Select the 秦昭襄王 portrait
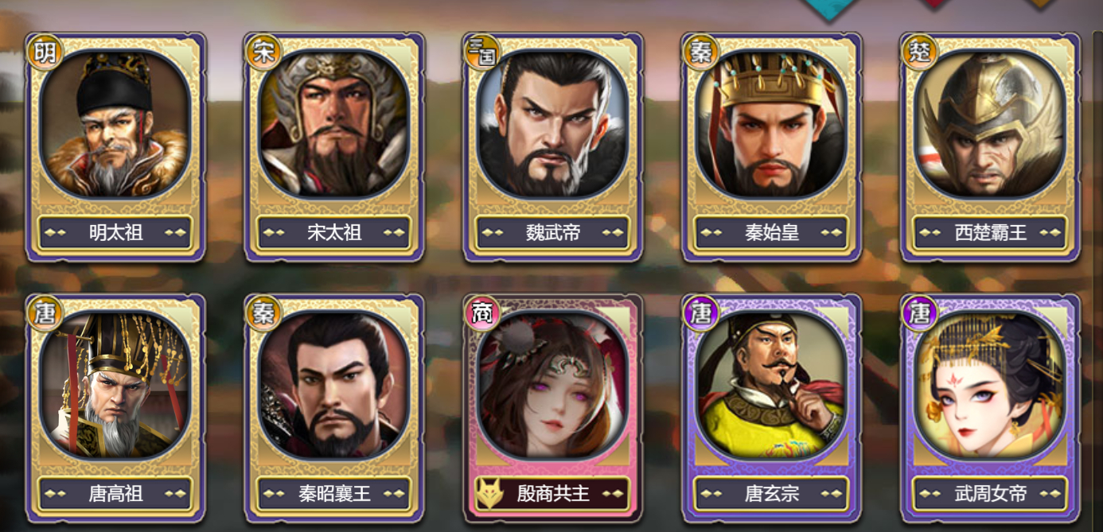The width and height of the screenshot is (1103, 532). [334, 386]
